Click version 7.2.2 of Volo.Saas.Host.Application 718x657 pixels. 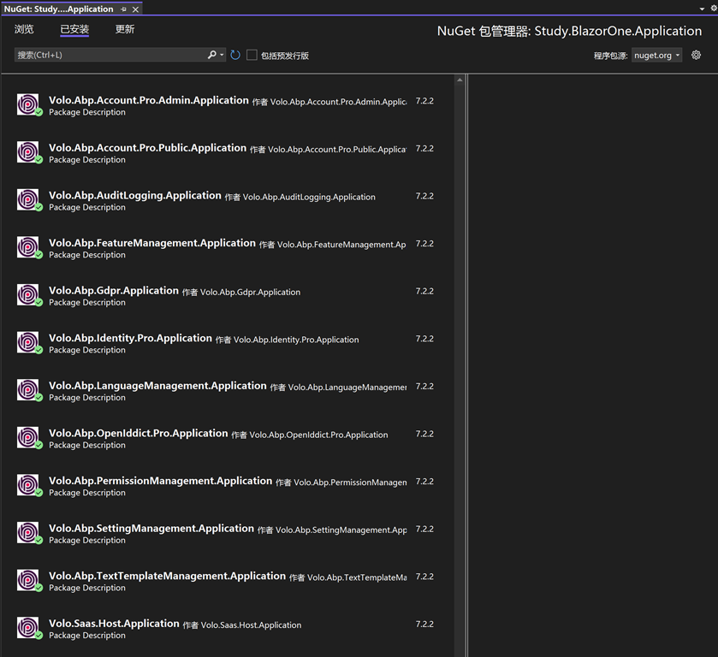pos(424,624)
